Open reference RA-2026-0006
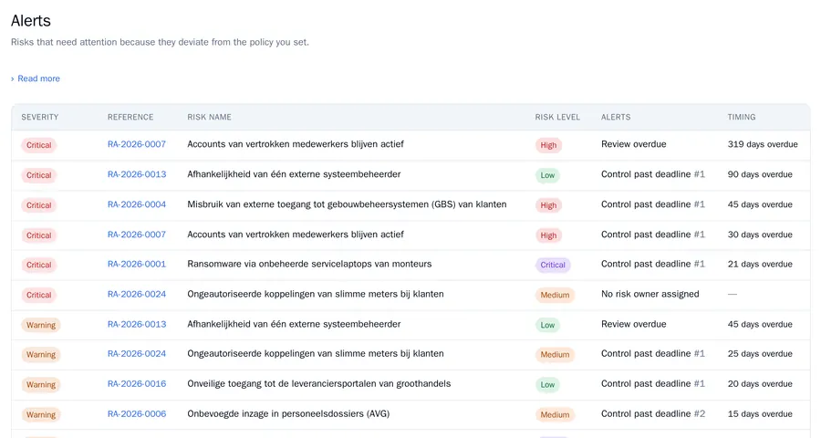Viewport: 821px width, 438px height. (137, 414)
